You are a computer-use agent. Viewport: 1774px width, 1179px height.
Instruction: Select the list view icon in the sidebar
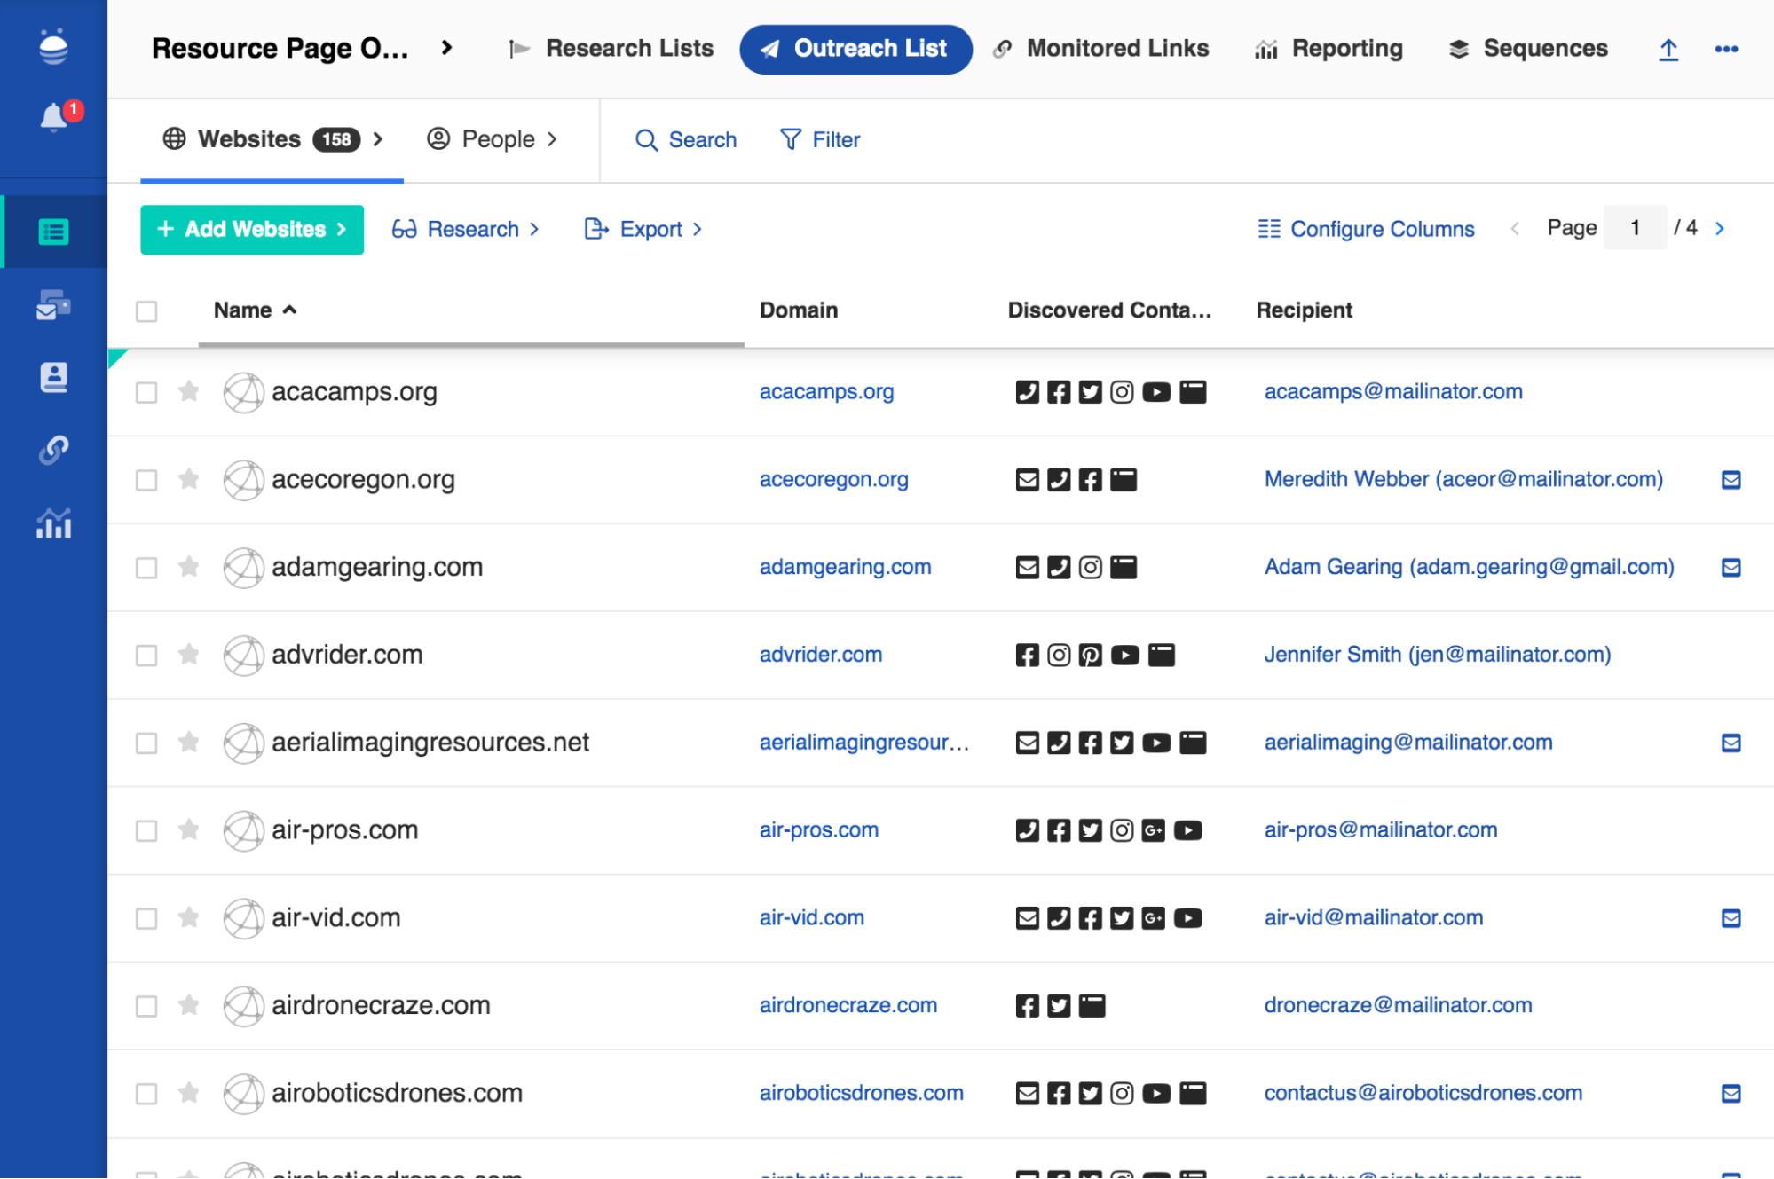click(x=53, y=231)
